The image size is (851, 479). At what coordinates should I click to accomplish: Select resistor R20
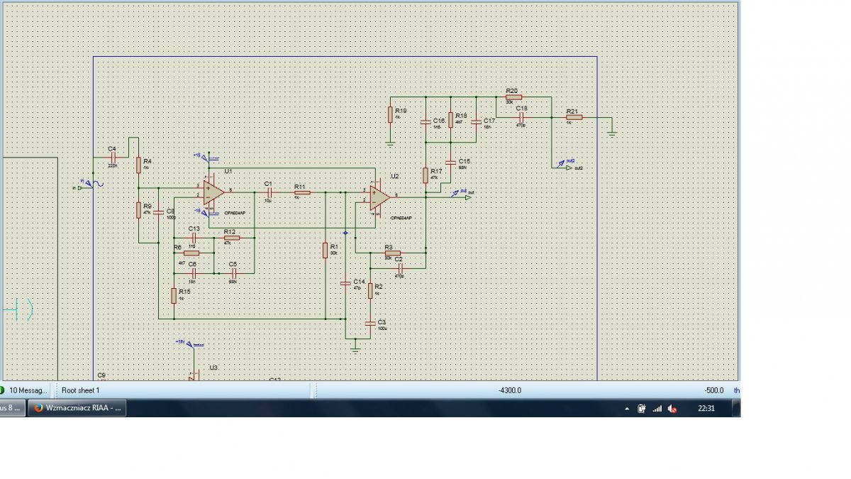point(514,97)
